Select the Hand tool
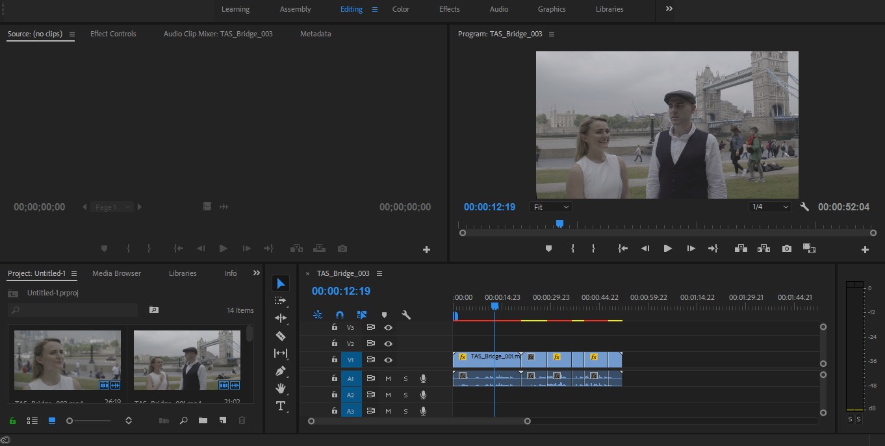Screen dimensions: 885x446 point(281,388)
